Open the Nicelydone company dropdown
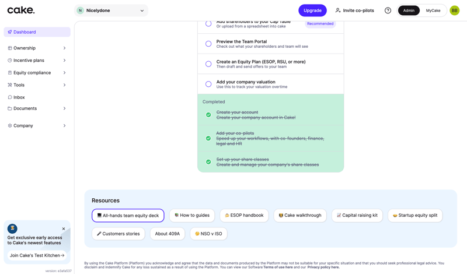The image size is (467, 274). pyautogui.click(x=111, y=10)
